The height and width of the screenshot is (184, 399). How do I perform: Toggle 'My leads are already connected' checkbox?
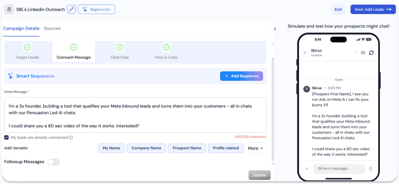[7, 137]
